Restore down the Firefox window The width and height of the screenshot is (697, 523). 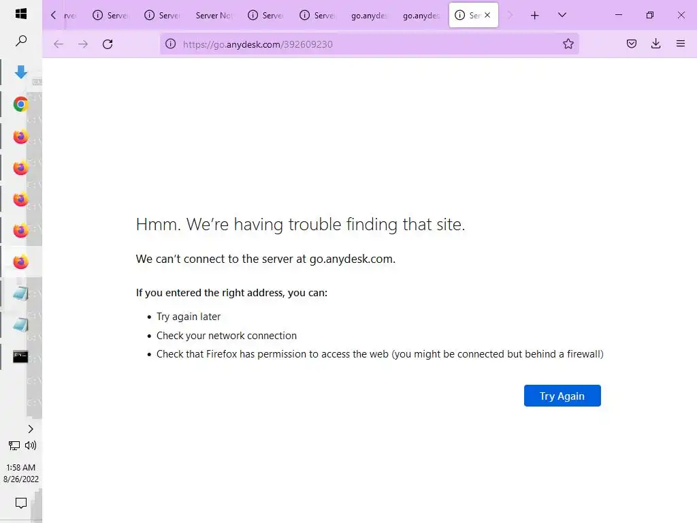click(650, 15)
